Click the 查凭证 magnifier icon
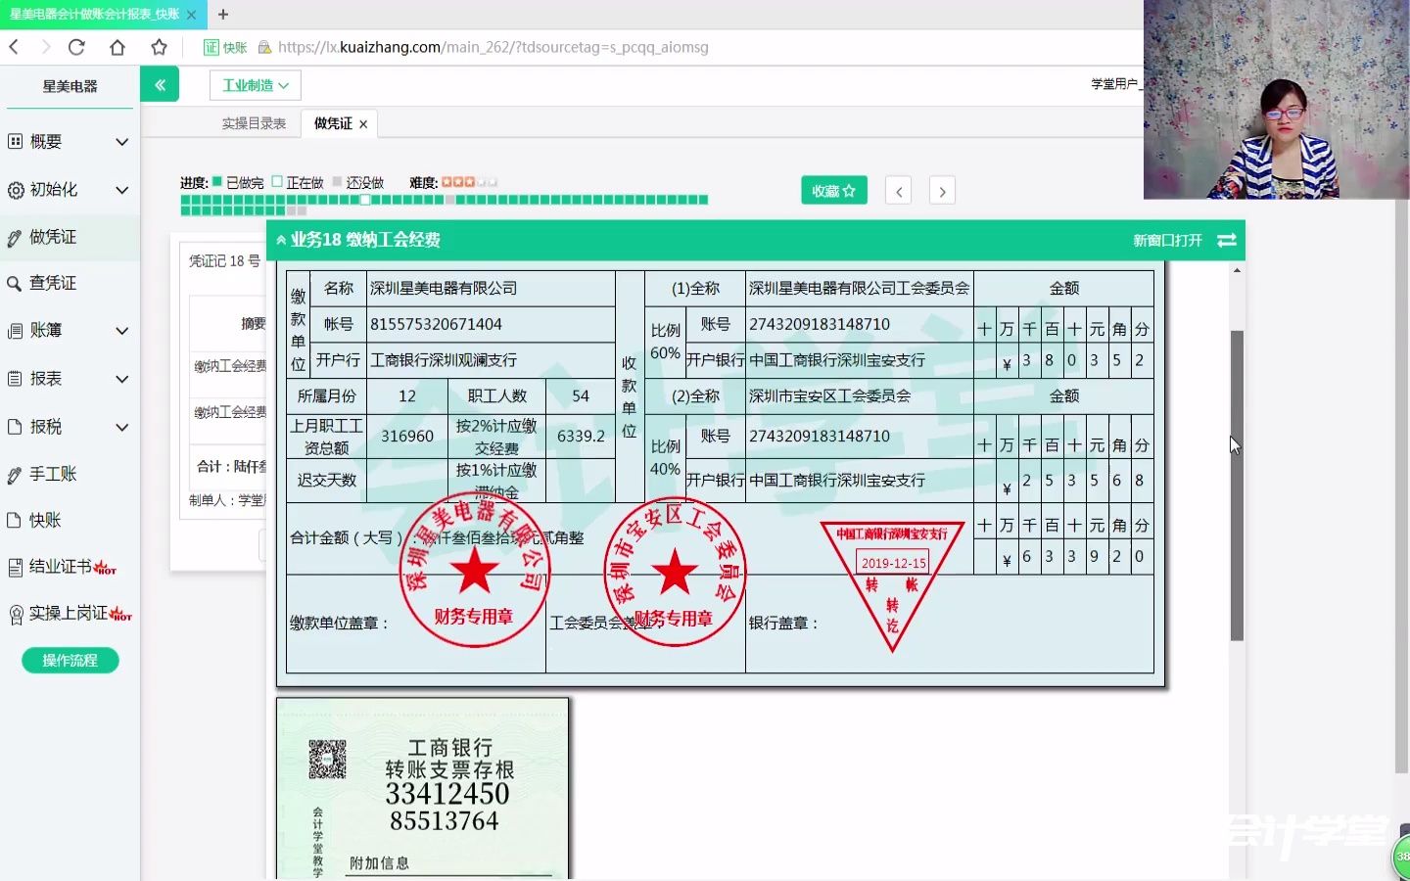Image resolution: width=1410 pixels, height=881 pixels. (15, 284)
